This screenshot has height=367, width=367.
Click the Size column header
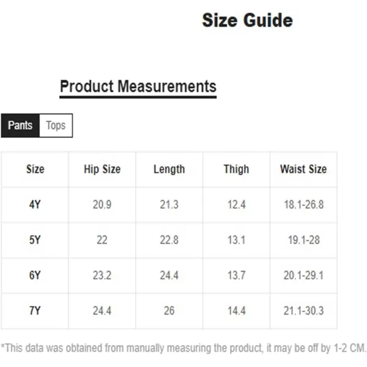[35, 169]
